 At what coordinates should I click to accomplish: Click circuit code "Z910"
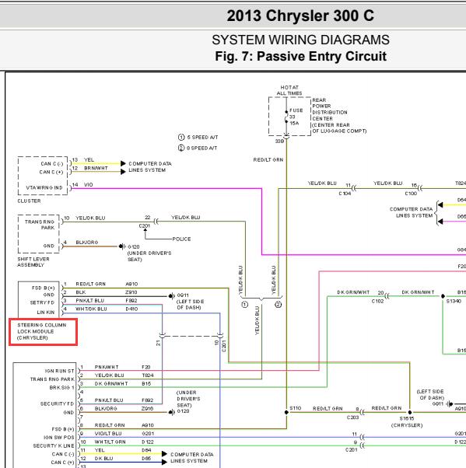point(131,292)
